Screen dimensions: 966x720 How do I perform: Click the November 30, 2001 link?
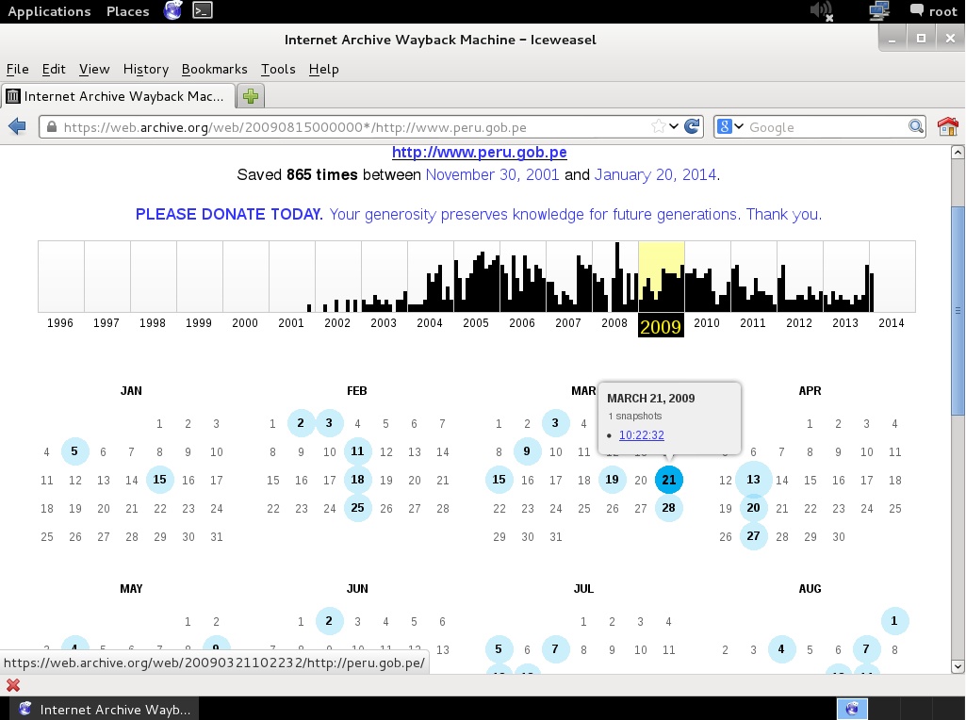click(x=492, y=174)
